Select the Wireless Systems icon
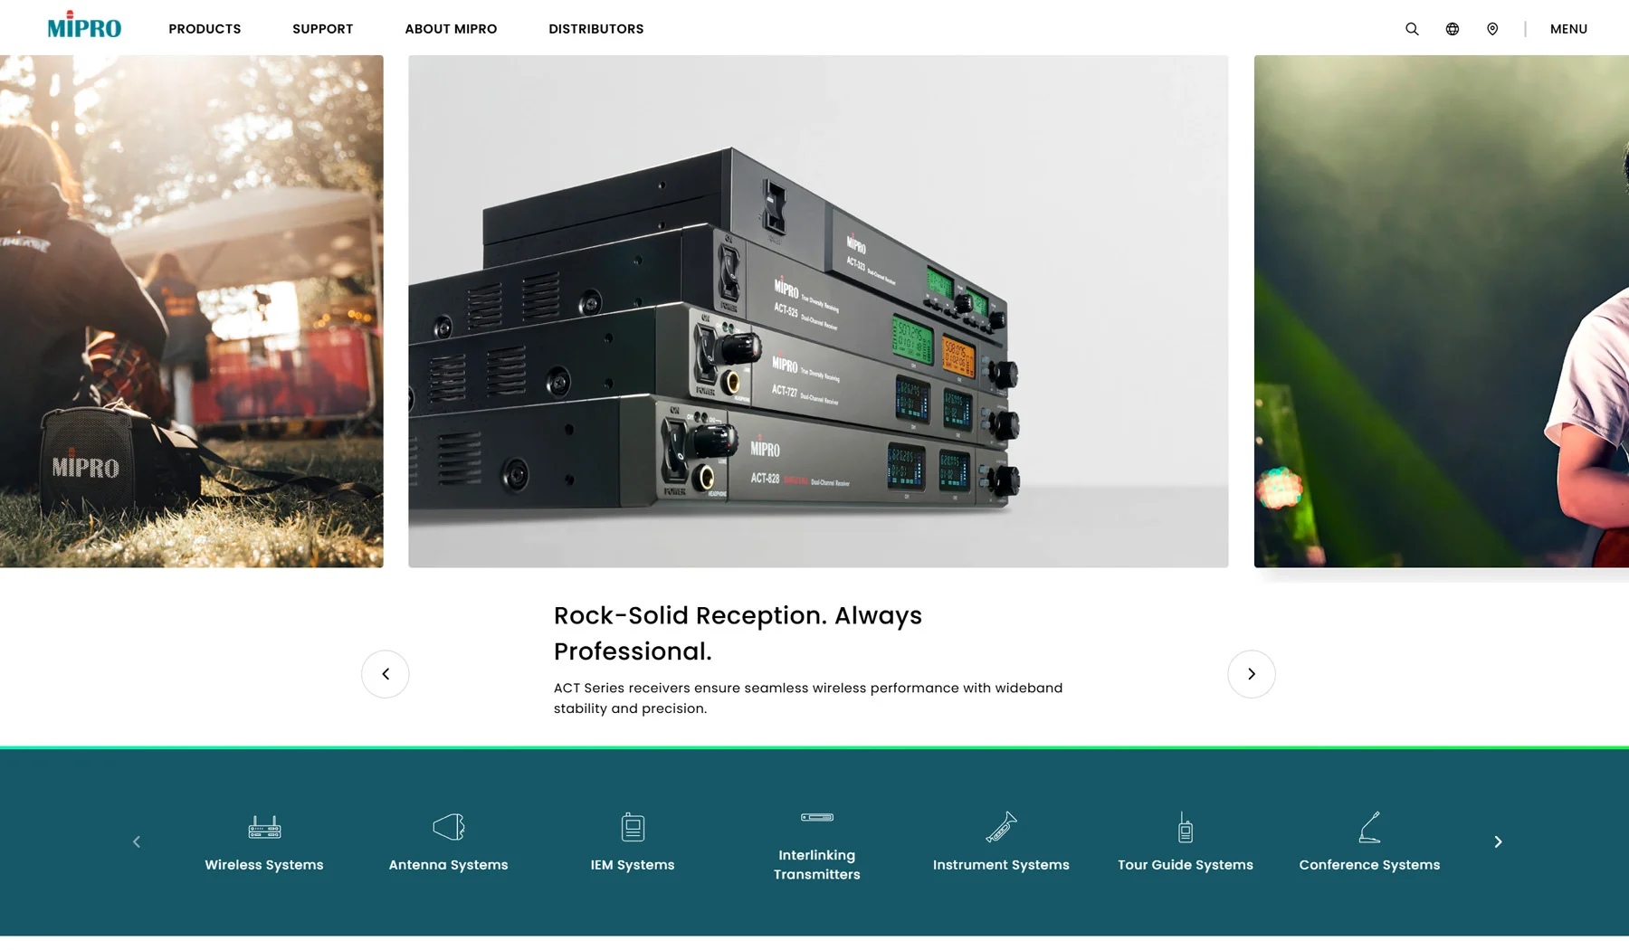Screen dimensions: 1629x950 (x=264, y=827)
